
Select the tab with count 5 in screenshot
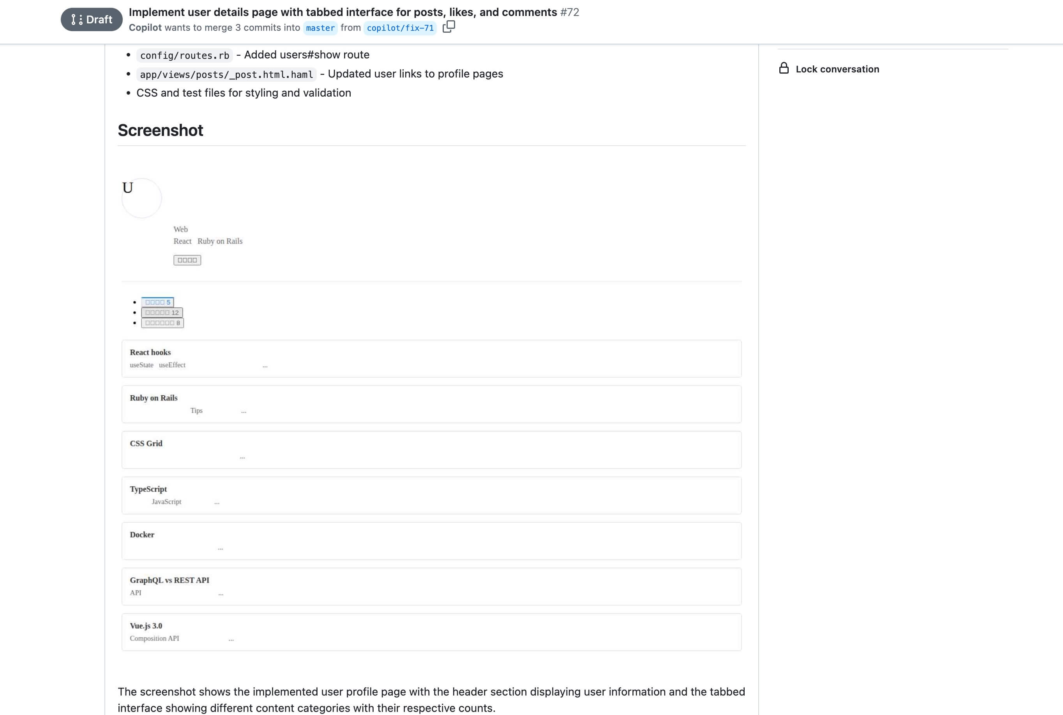[x=157, y=302]
